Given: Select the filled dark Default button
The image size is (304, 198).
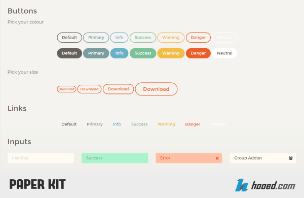Looking at the screenshot, I should (x=69, y=53).
